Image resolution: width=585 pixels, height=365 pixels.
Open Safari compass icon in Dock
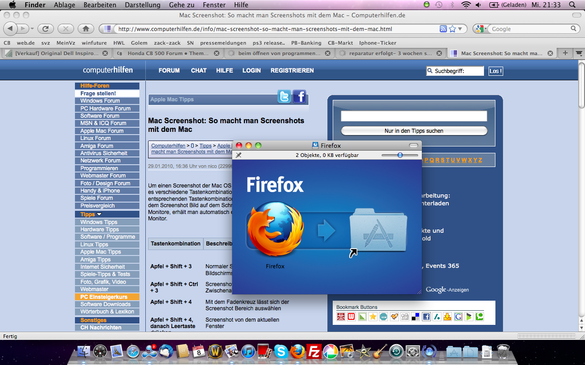(x=133, y=352)
